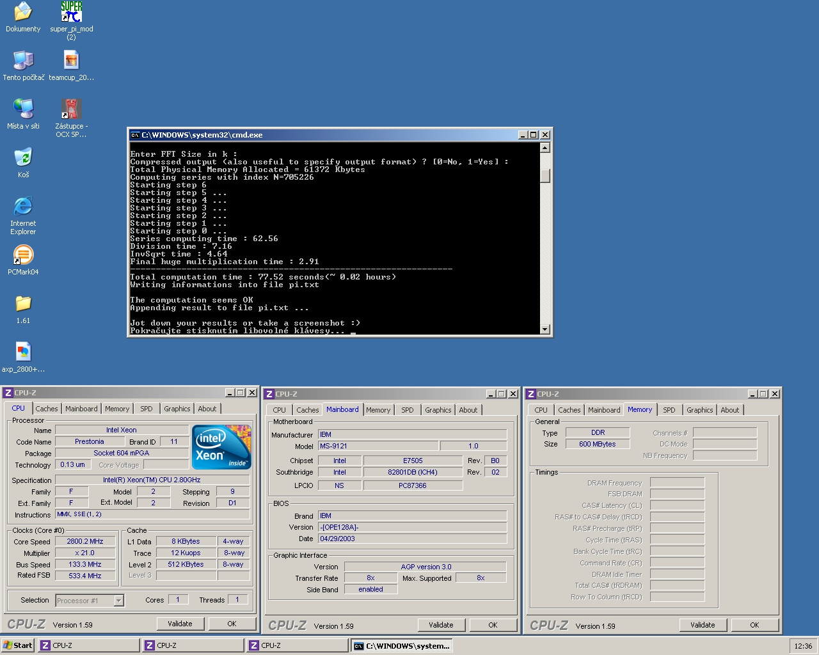
Task: Click Validate in Memory CPU-Z window
Action: [x=703, y=625]
